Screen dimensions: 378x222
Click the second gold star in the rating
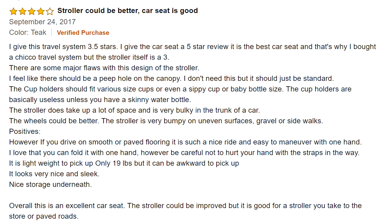click(x=22, y=12)
